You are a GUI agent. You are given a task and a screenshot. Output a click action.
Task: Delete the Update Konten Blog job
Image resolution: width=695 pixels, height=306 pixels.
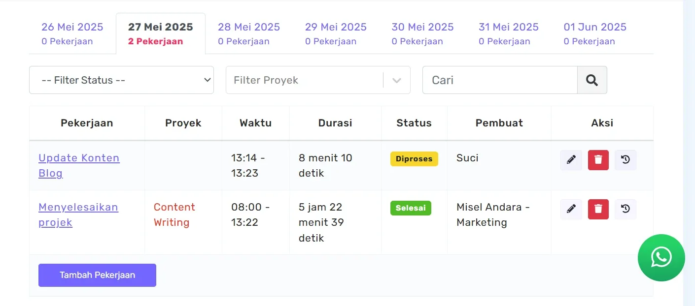click(x=598, y=160)
